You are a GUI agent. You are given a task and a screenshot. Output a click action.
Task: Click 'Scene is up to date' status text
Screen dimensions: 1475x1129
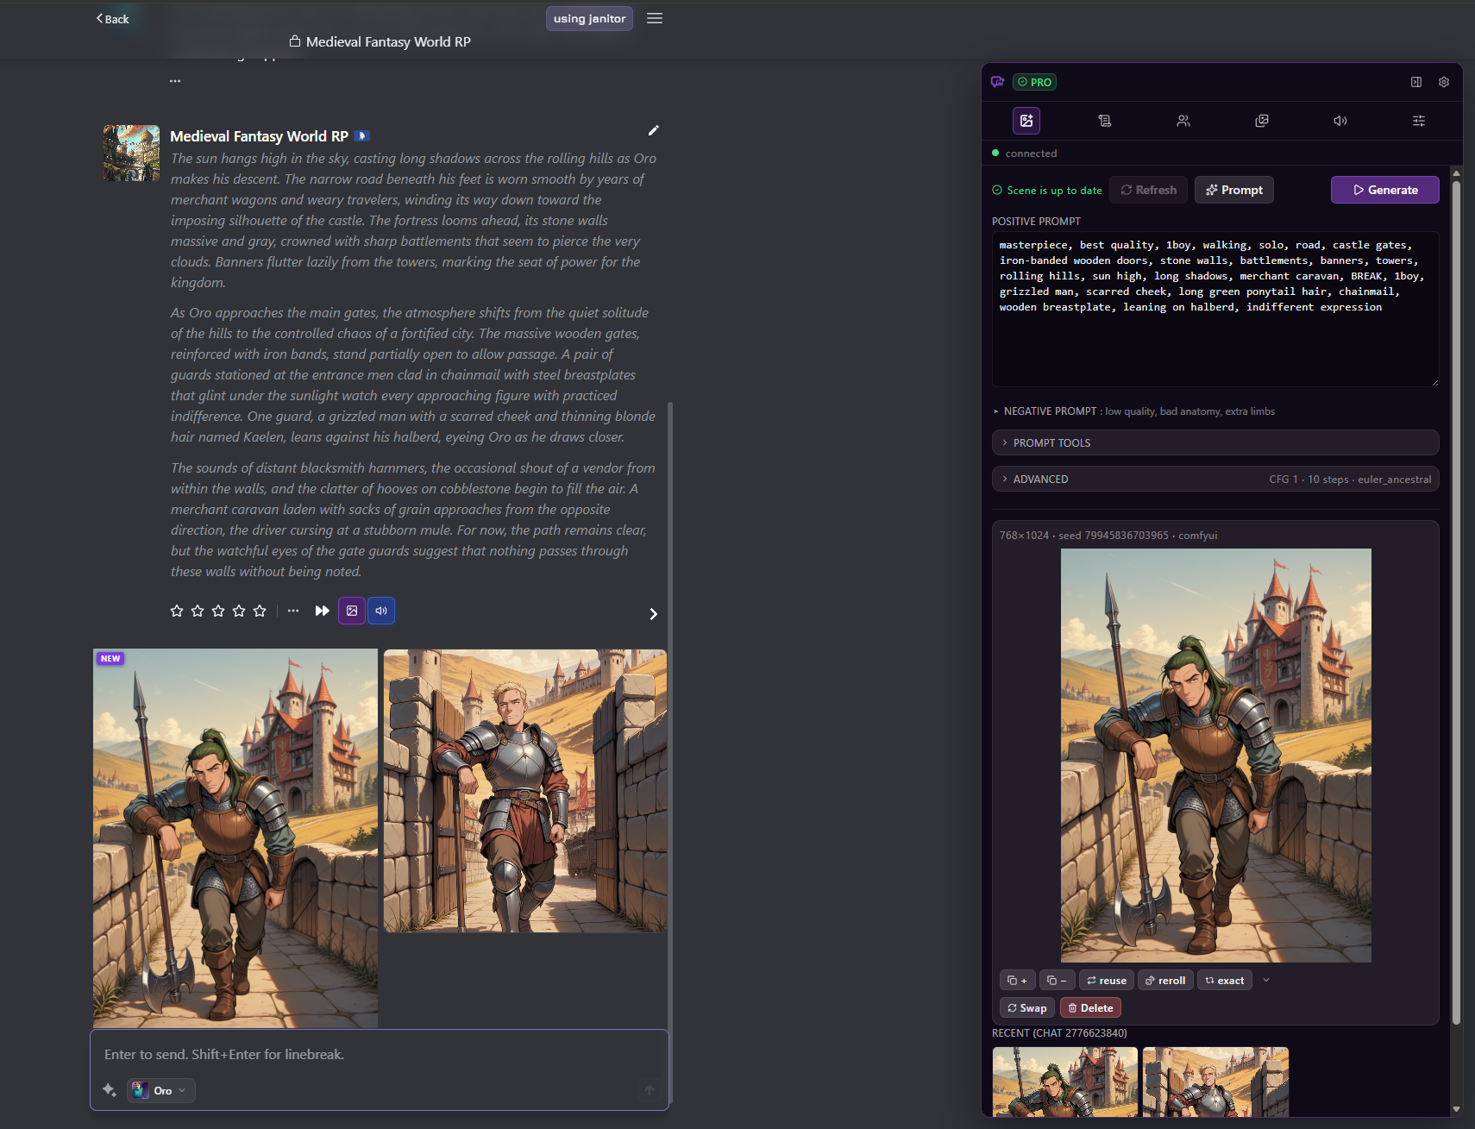1047,191
